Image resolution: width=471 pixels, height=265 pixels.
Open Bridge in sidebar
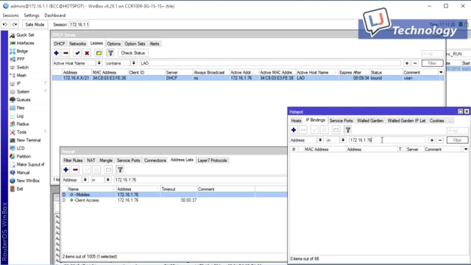coord(22,51)
